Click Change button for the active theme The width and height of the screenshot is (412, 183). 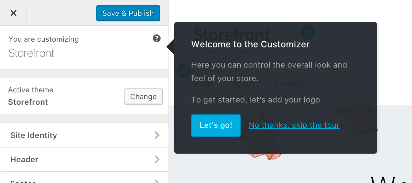click(x=143, y=97)
